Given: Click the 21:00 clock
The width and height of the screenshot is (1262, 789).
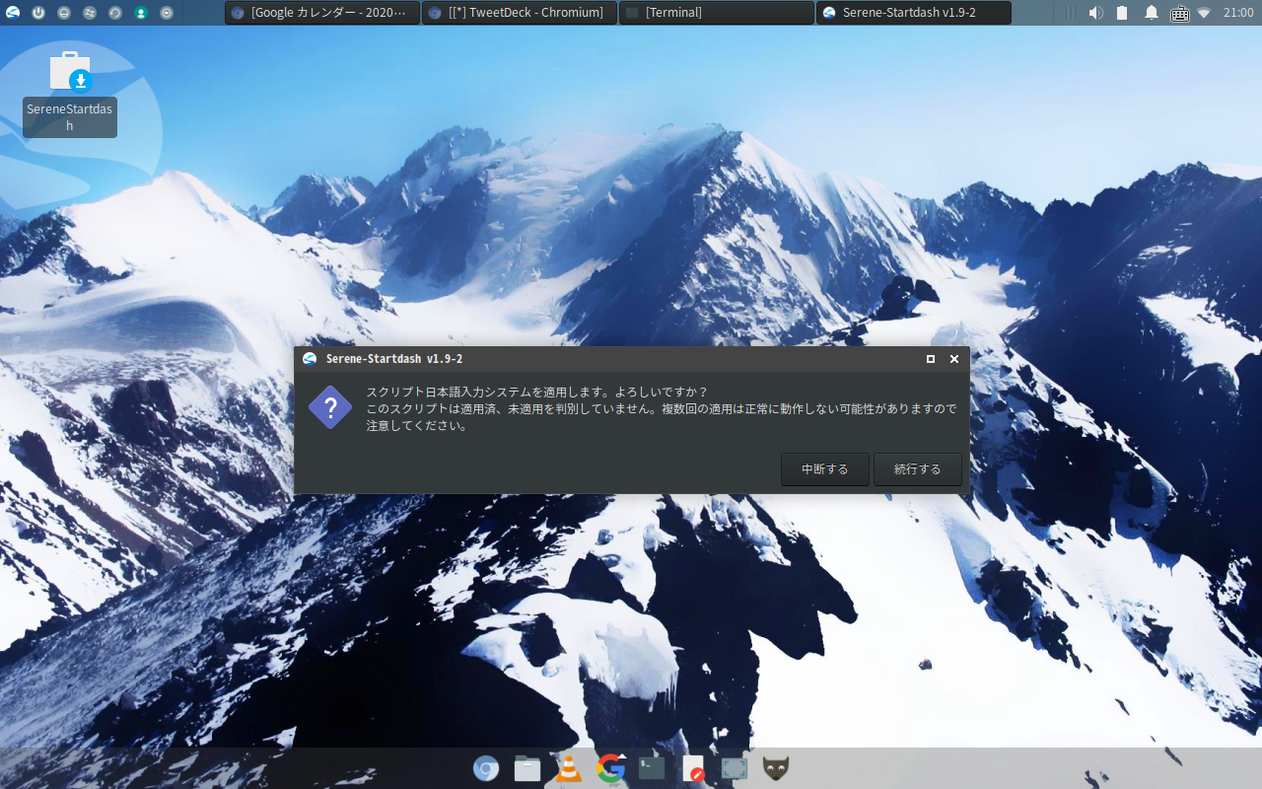Looking at the screenshot, I should pos(1238,13).
